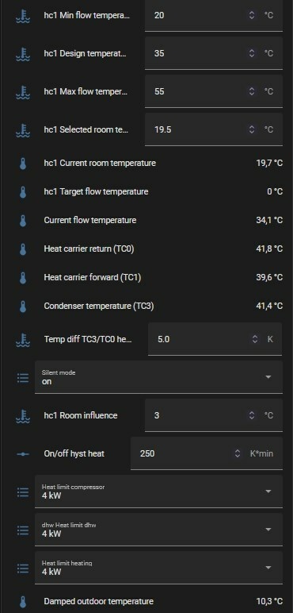Focus the hc1 Selected room temperature field
293x613 pixels.
pyautogui.click(x=214, y=129)
